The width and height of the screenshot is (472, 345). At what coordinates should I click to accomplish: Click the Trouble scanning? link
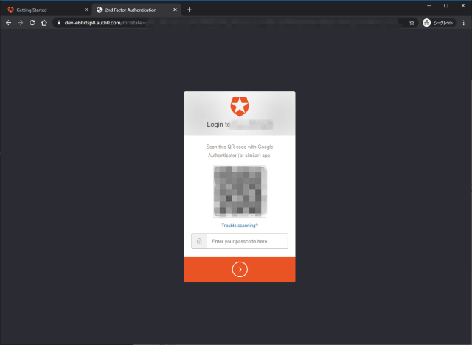pyautogui.click(x=240, y=226)
